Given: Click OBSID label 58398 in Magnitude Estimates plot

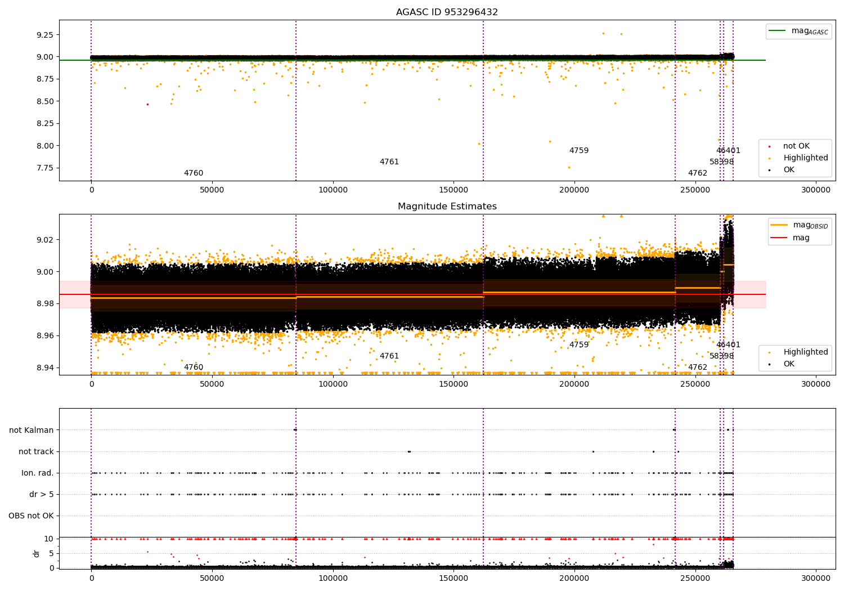Looking at the screenshot, I should tap(722, 356).
